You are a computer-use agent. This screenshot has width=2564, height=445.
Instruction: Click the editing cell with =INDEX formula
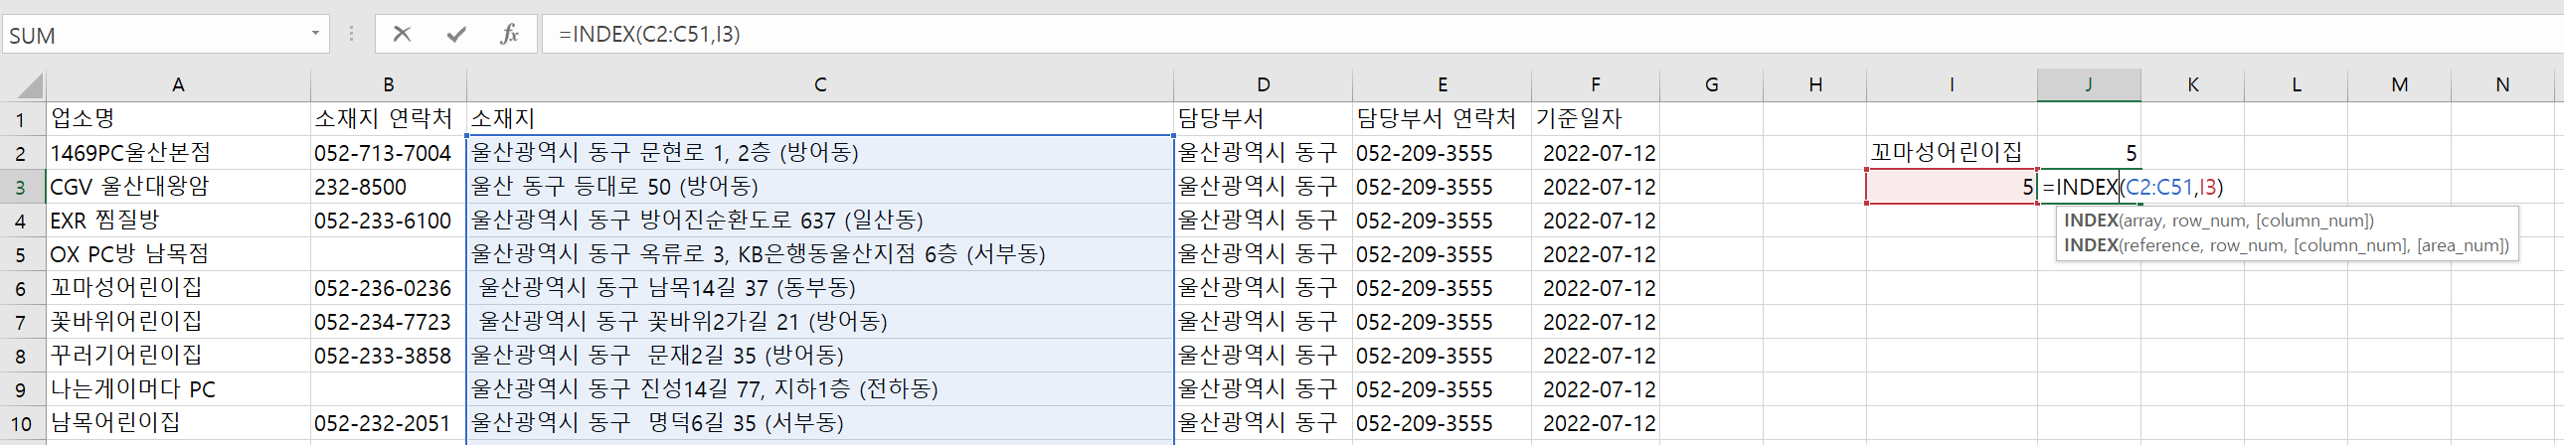click(x=2132, y=187)
